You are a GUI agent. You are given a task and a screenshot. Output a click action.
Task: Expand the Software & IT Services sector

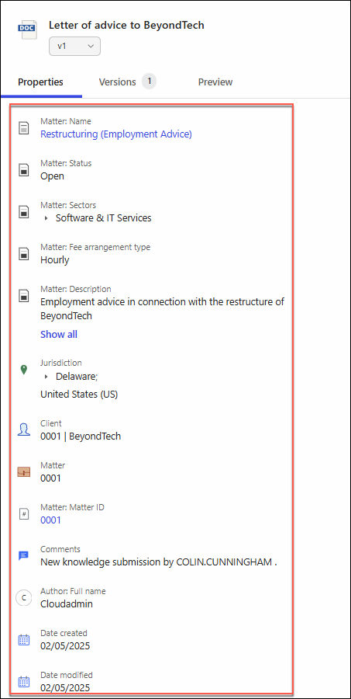[46, 218]
